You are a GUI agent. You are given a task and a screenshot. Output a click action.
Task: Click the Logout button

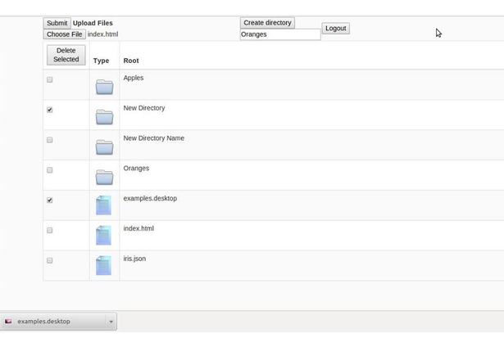tap(335, 29)
